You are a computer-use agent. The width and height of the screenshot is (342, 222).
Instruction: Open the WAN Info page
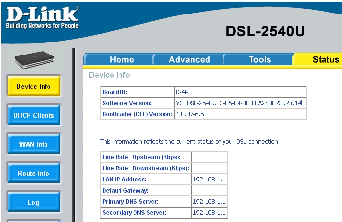(34, 144)
